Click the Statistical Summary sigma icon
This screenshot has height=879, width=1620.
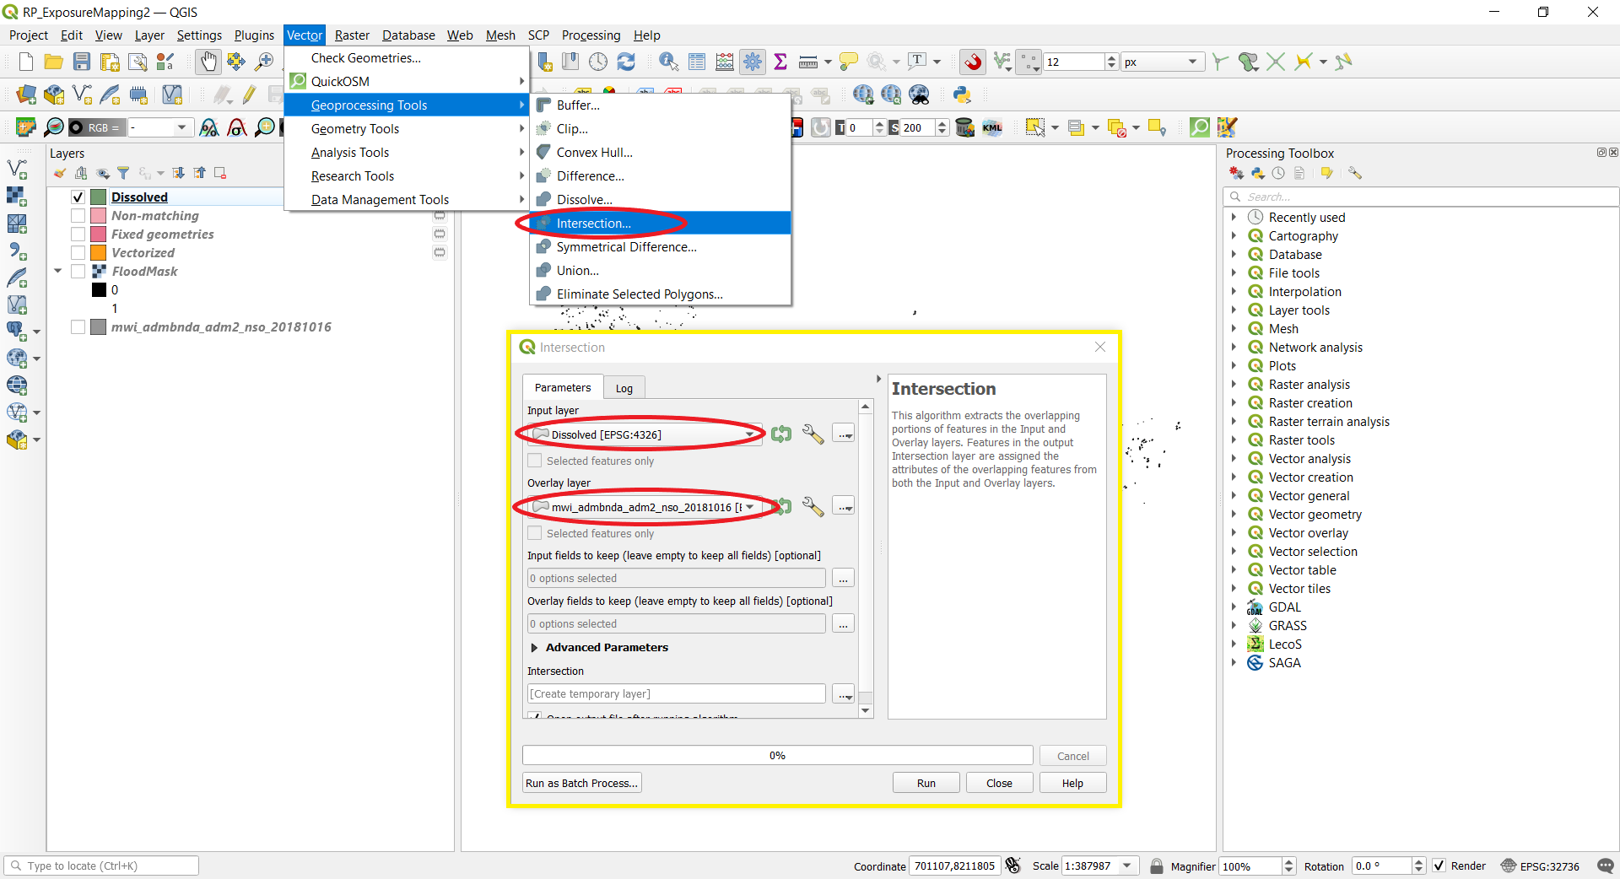[780, 62]
